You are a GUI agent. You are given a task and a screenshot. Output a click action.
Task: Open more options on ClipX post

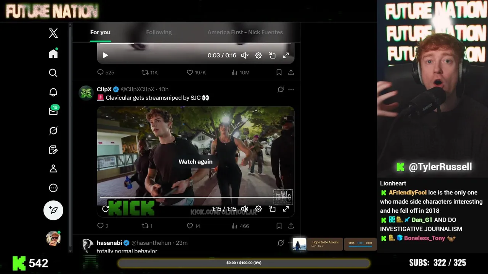[x=291, y=89]
